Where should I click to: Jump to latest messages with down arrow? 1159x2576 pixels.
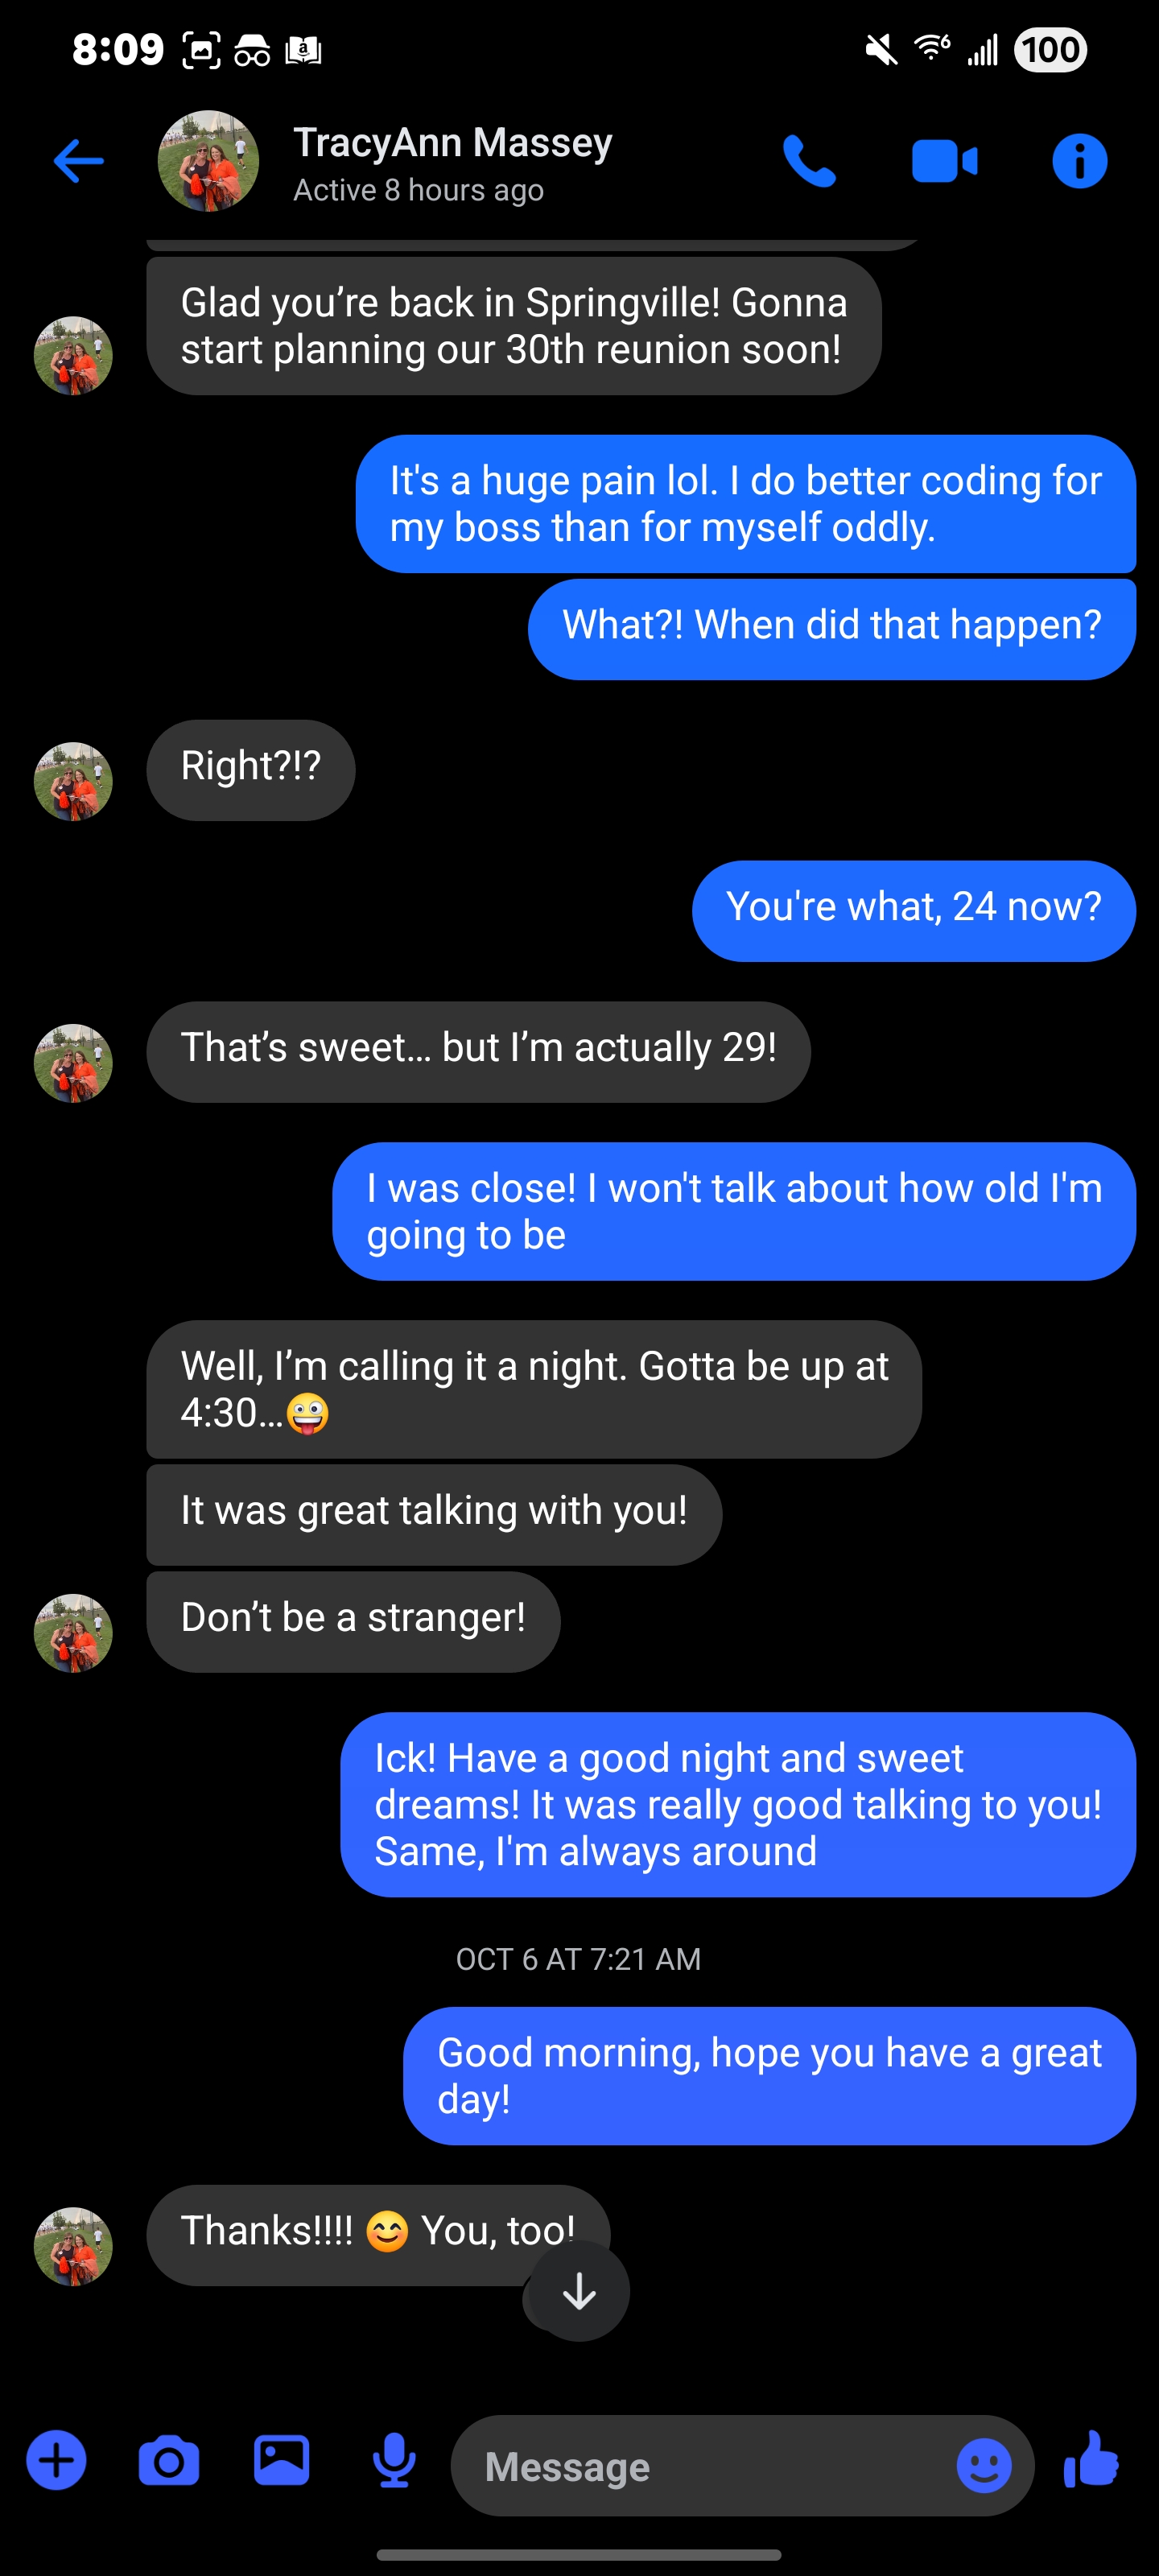(579, 2291)
